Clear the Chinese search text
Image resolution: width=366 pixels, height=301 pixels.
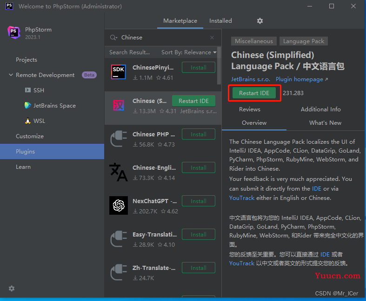(212, 38)
